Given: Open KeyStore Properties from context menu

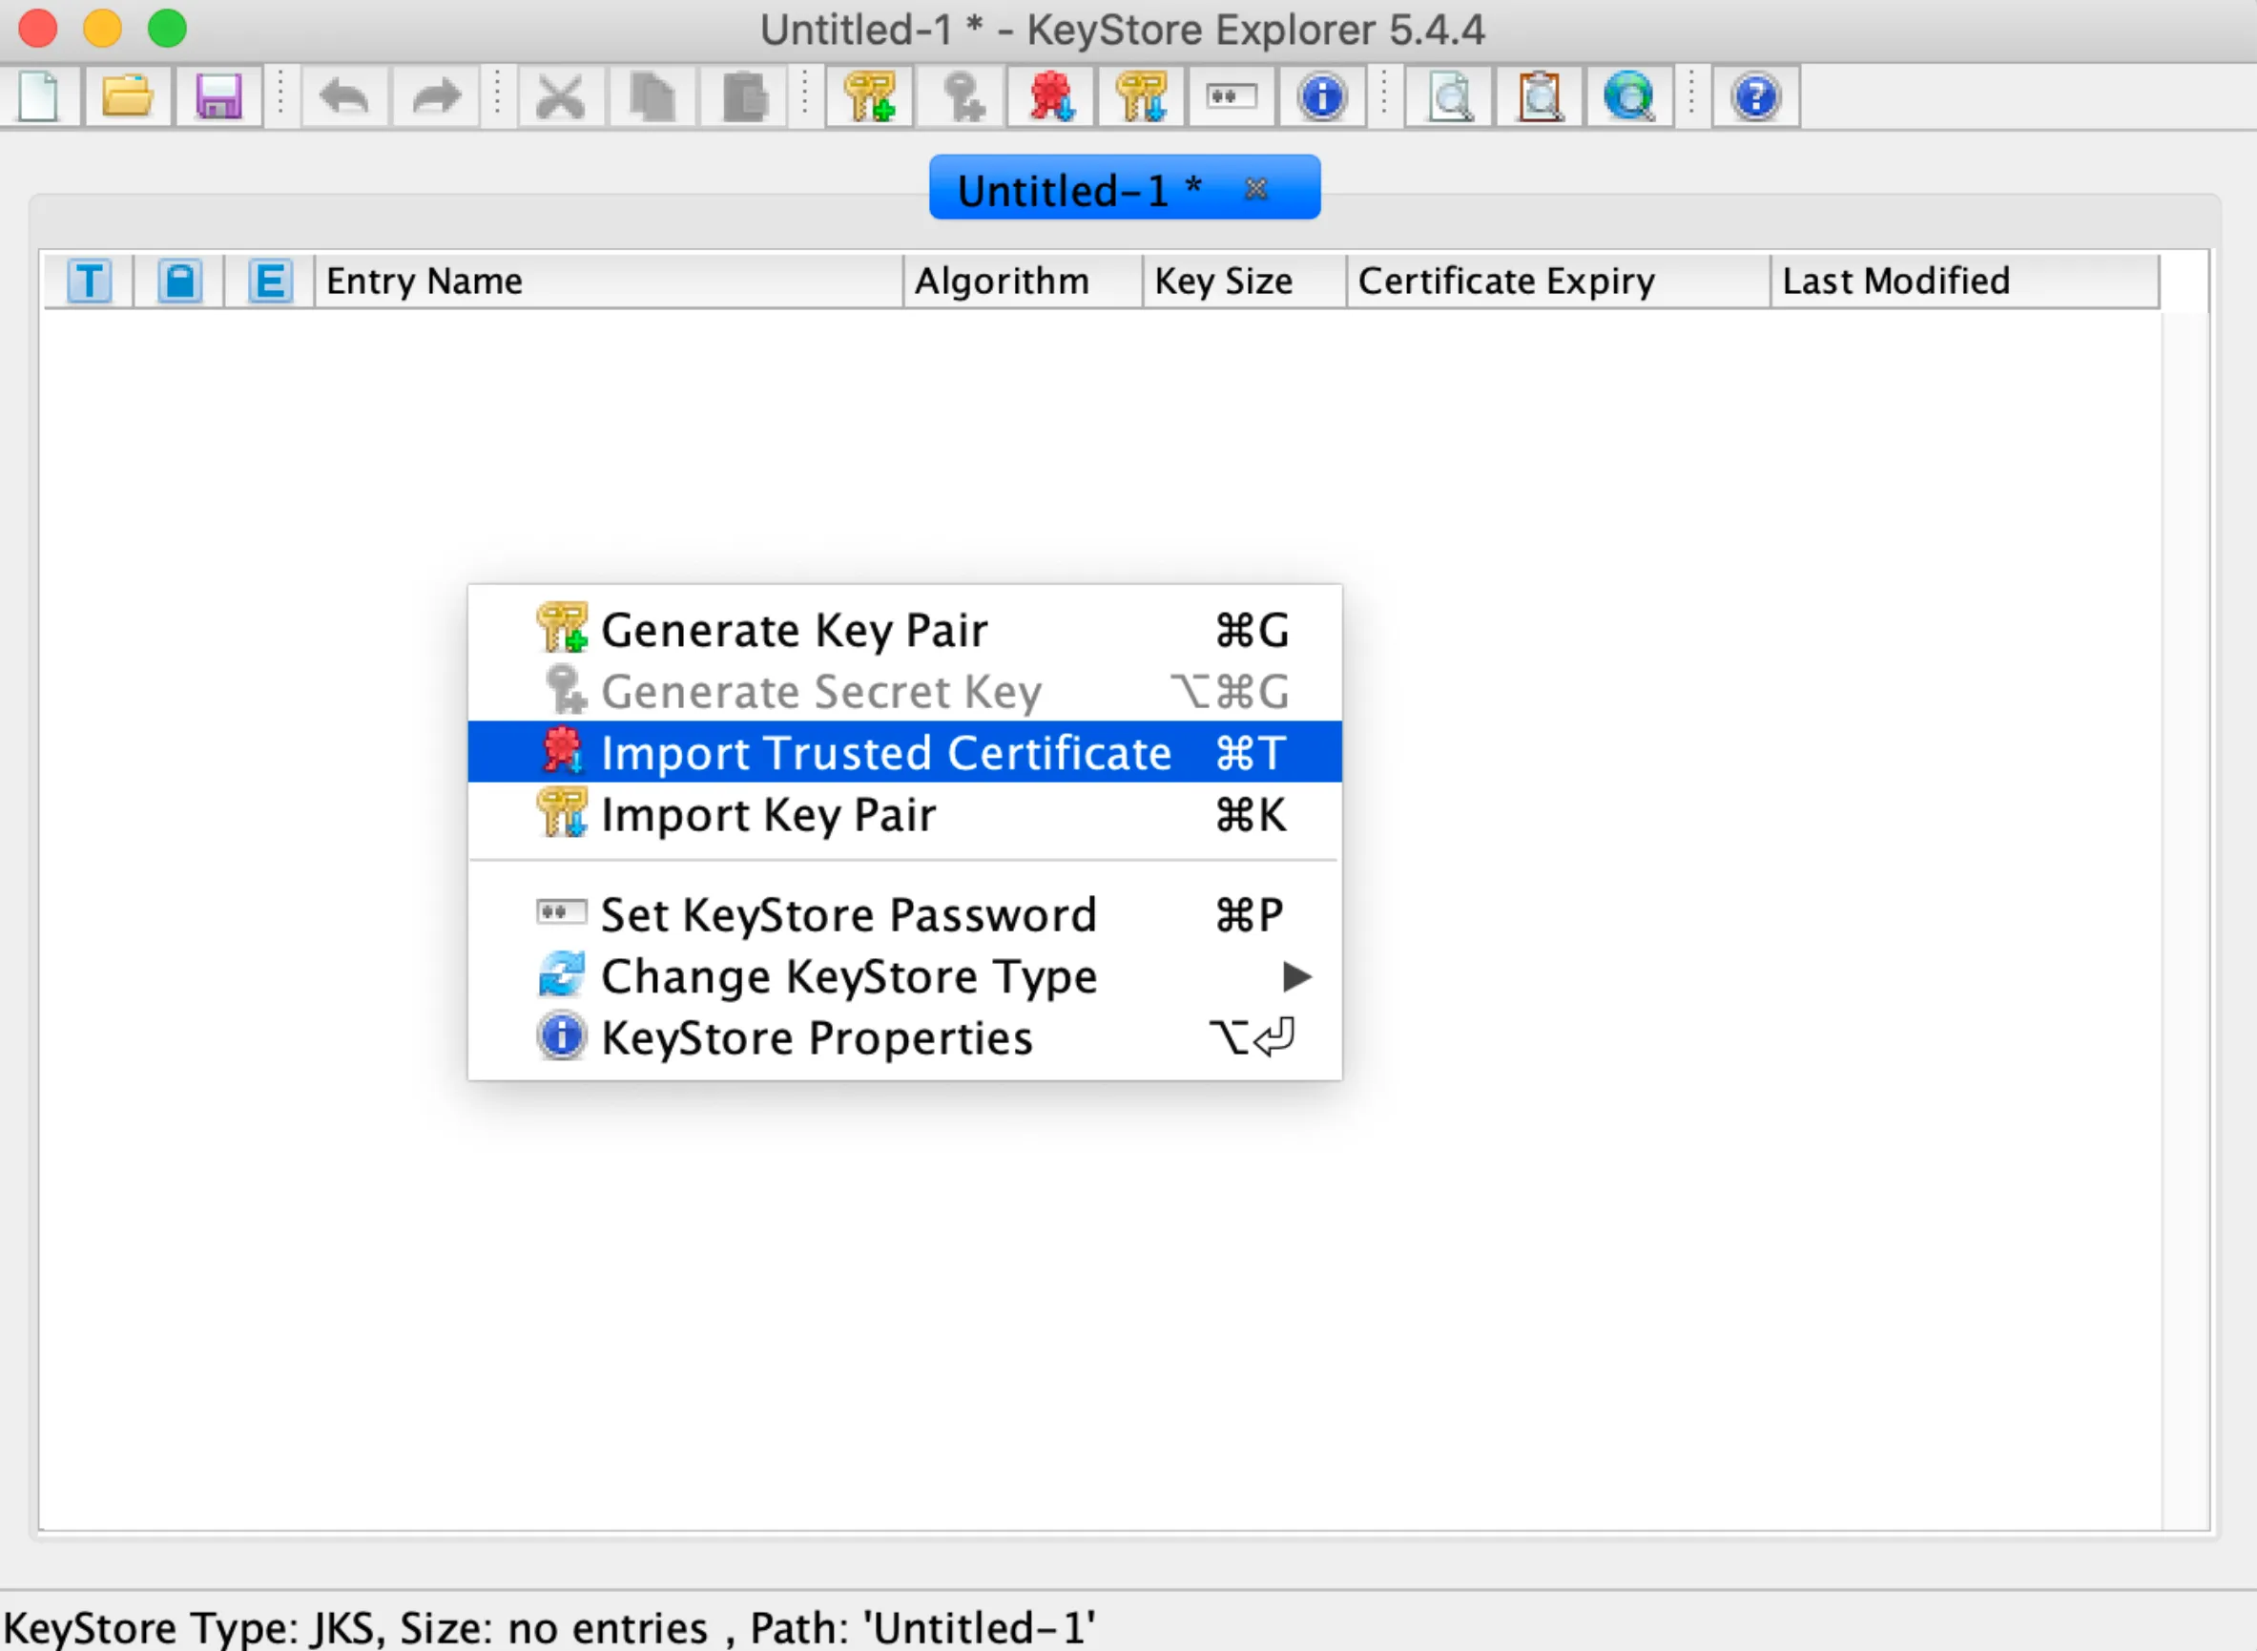Looking at the screenshot, I should click(903, 1037).
